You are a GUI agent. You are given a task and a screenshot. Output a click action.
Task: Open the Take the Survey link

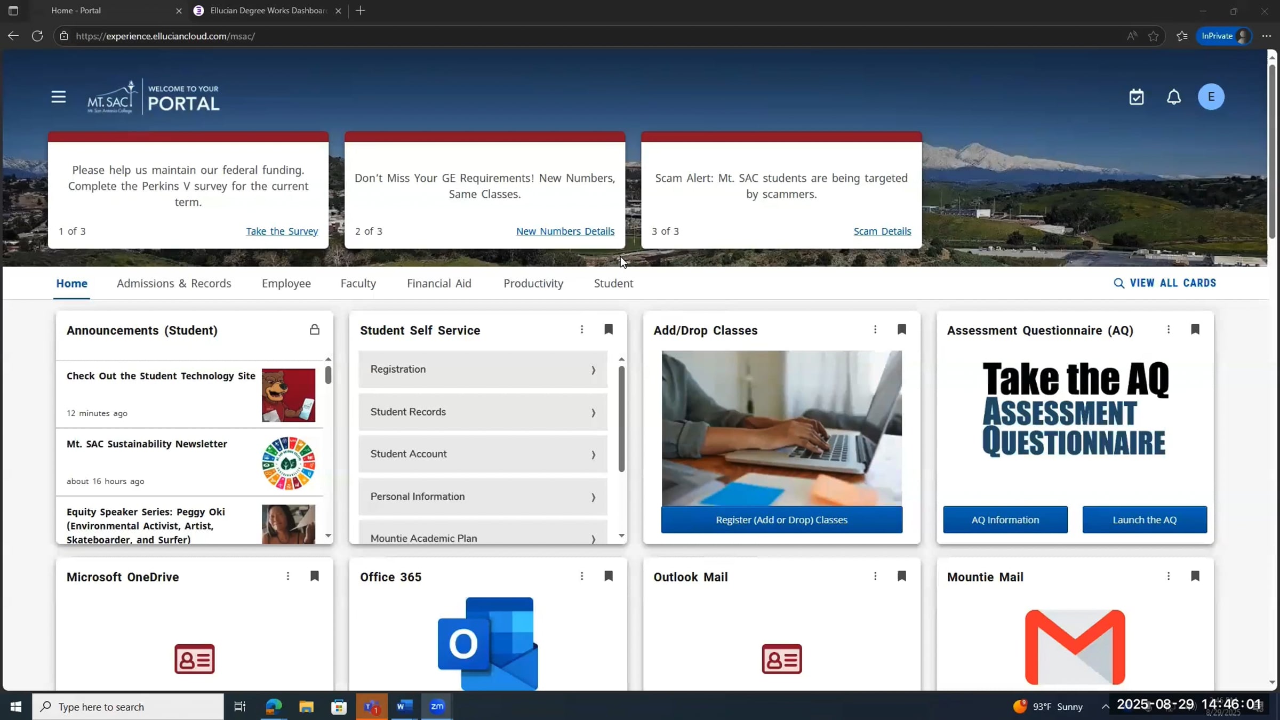point(282,231)
